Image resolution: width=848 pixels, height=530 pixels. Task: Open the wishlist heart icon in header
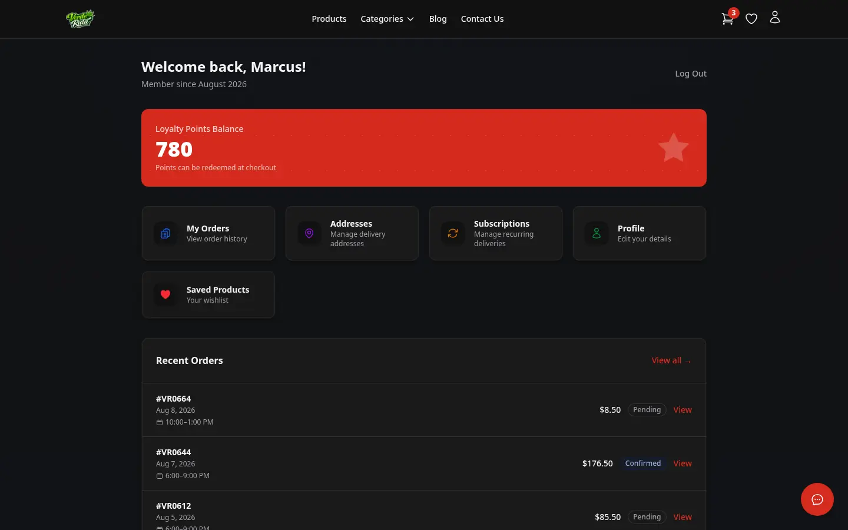click(x=751, y=19)
